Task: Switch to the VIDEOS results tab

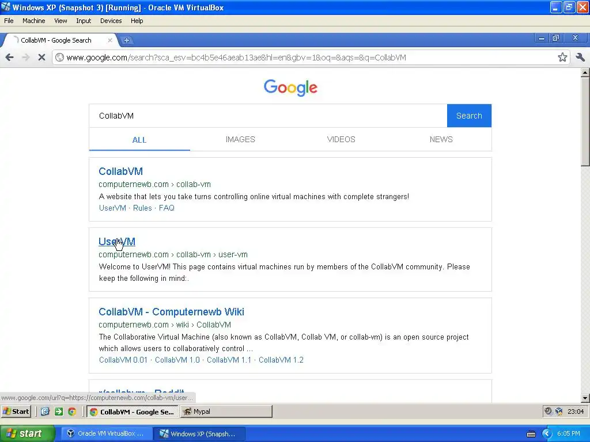Action: pos(341,139)
